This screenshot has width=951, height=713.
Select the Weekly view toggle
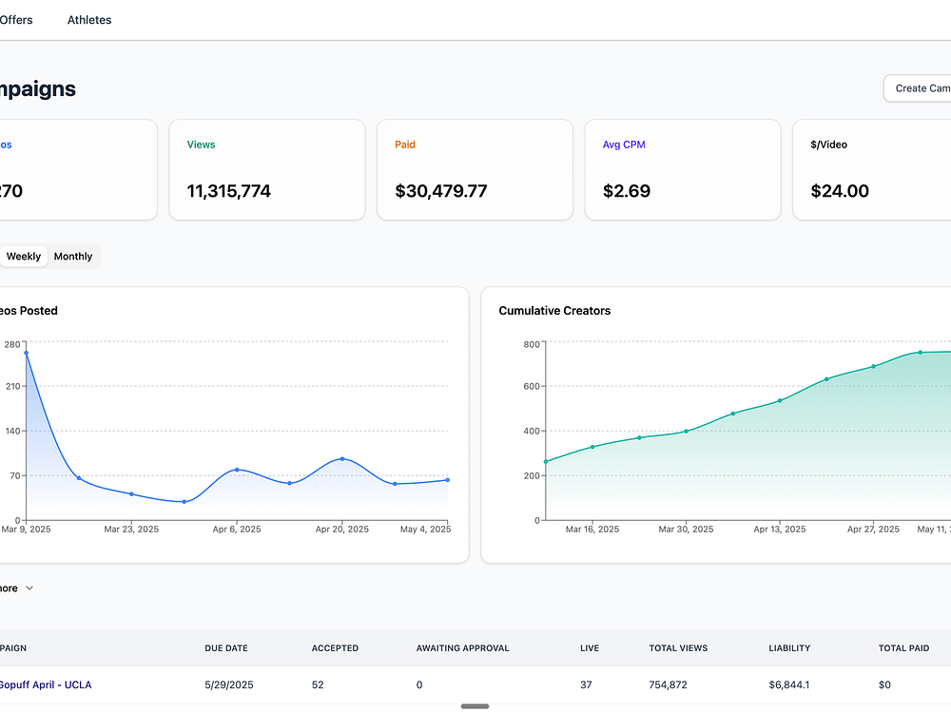tap(24, 257)
